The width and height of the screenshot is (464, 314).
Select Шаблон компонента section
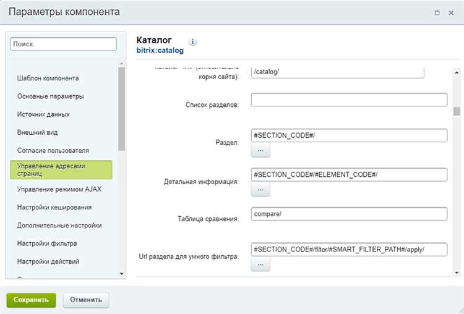pos(48,78)
